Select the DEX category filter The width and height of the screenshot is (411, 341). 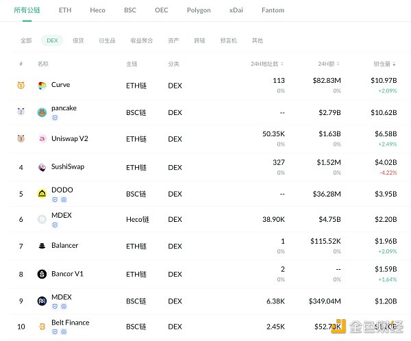(x=52, y=40)
